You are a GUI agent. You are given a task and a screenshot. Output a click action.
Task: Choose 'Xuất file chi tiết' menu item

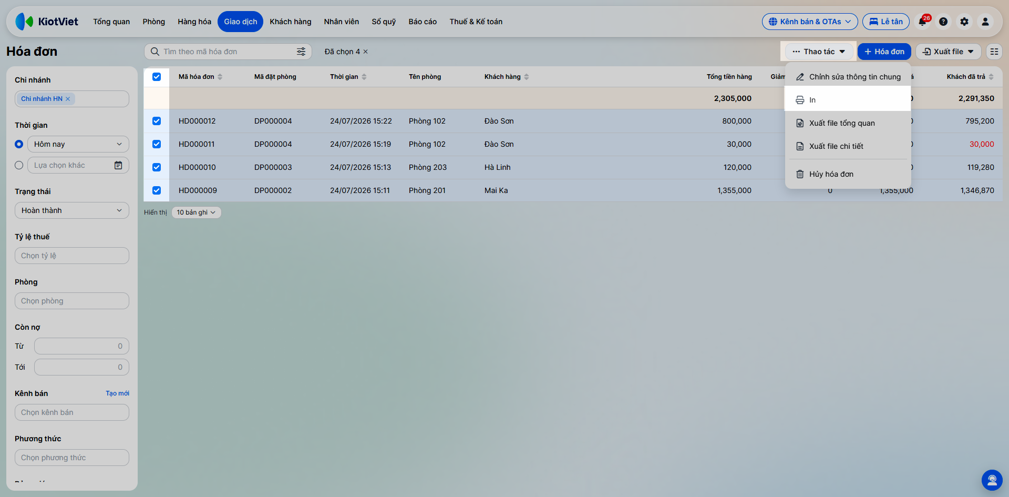(x=848, y=146)
